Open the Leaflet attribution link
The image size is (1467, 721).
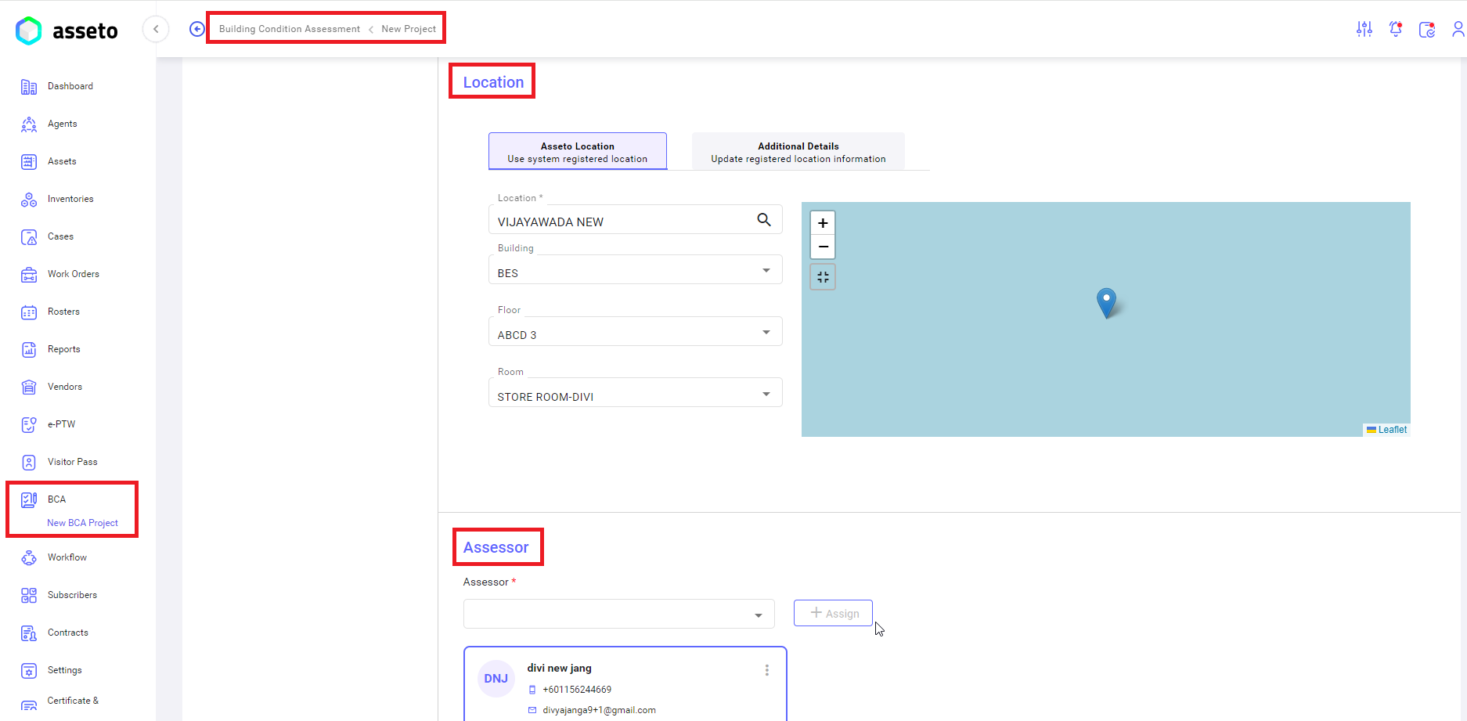[1392, 430]
